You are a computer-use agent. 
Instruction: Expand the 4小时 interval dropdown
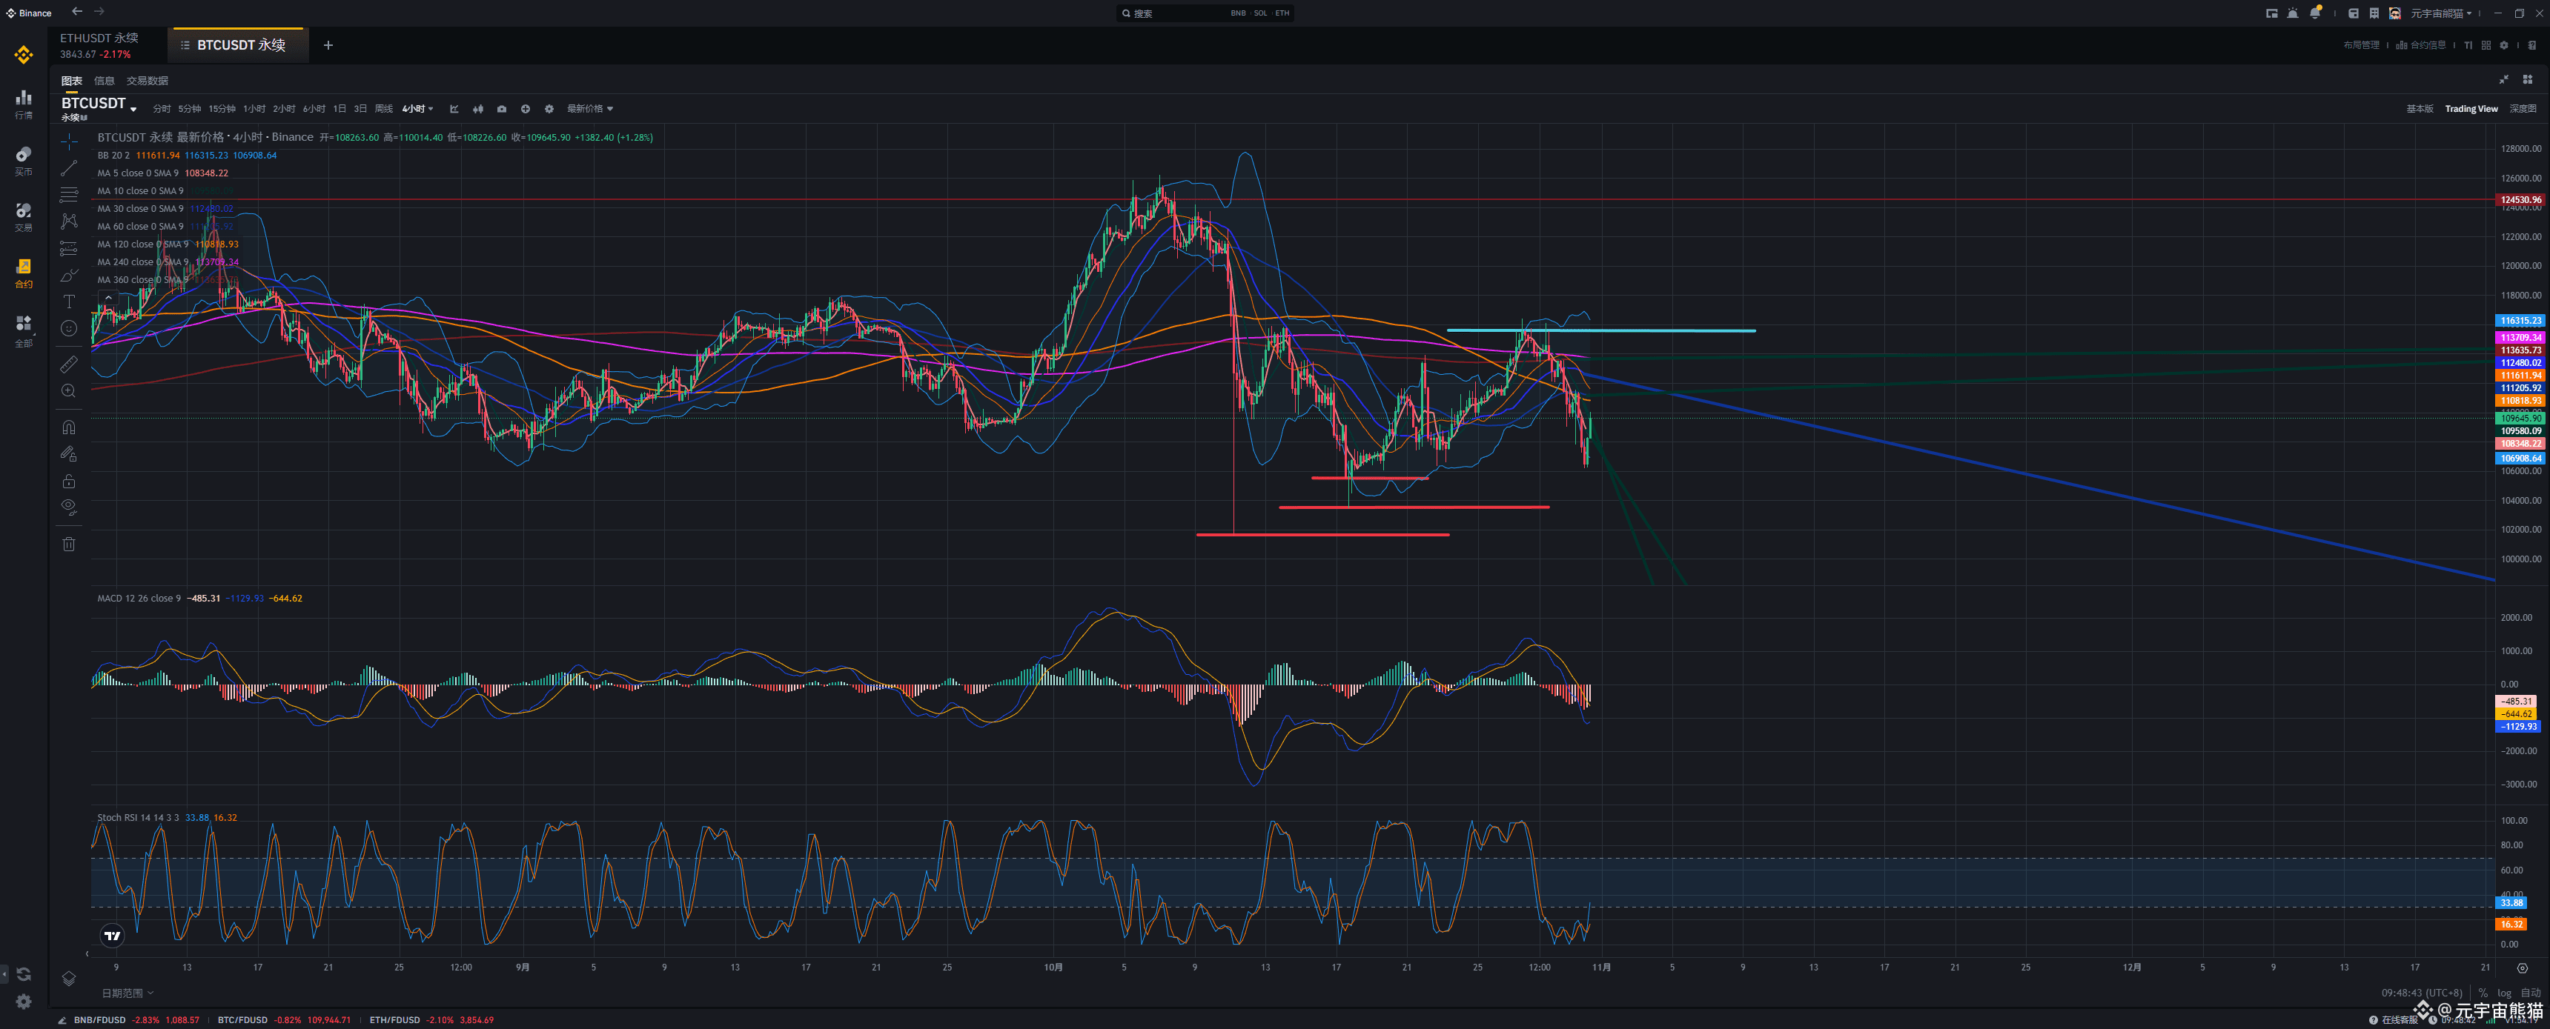pos(418,109)
